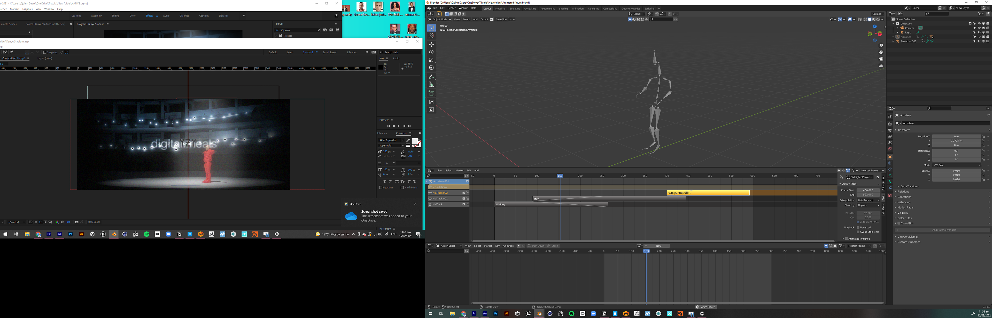Select the Move tool in Blender toolbar
This screenshot has width=992, height=318.
click(431, 45)
